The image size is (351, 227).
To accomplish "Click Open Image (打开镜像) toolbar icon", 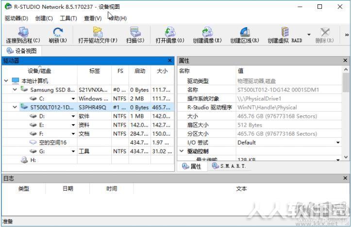I will [x=170, y=32].
